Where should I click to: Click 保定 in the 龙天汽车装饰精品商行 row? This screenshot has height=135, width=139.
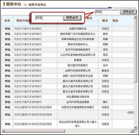coord(105,50)
